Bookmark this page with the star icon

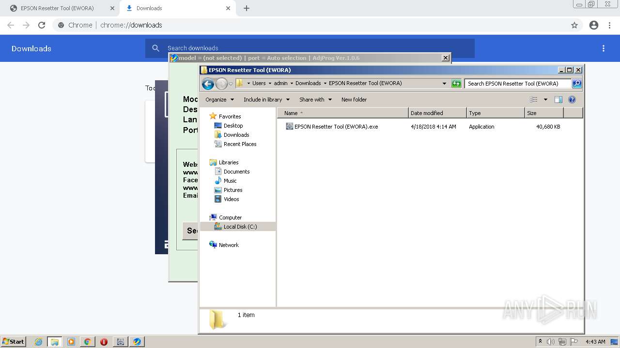[574, 25]
